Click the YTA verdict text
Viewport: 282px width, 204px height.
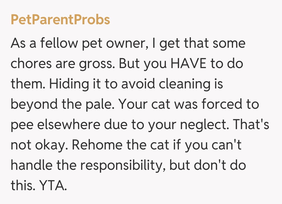point(53,186)
